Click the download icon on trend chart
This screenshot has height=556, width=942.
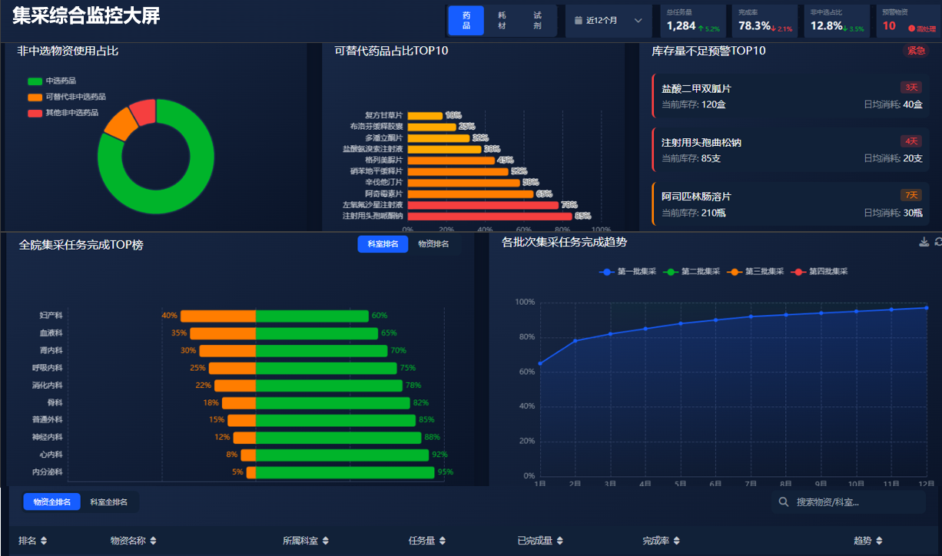924,243
